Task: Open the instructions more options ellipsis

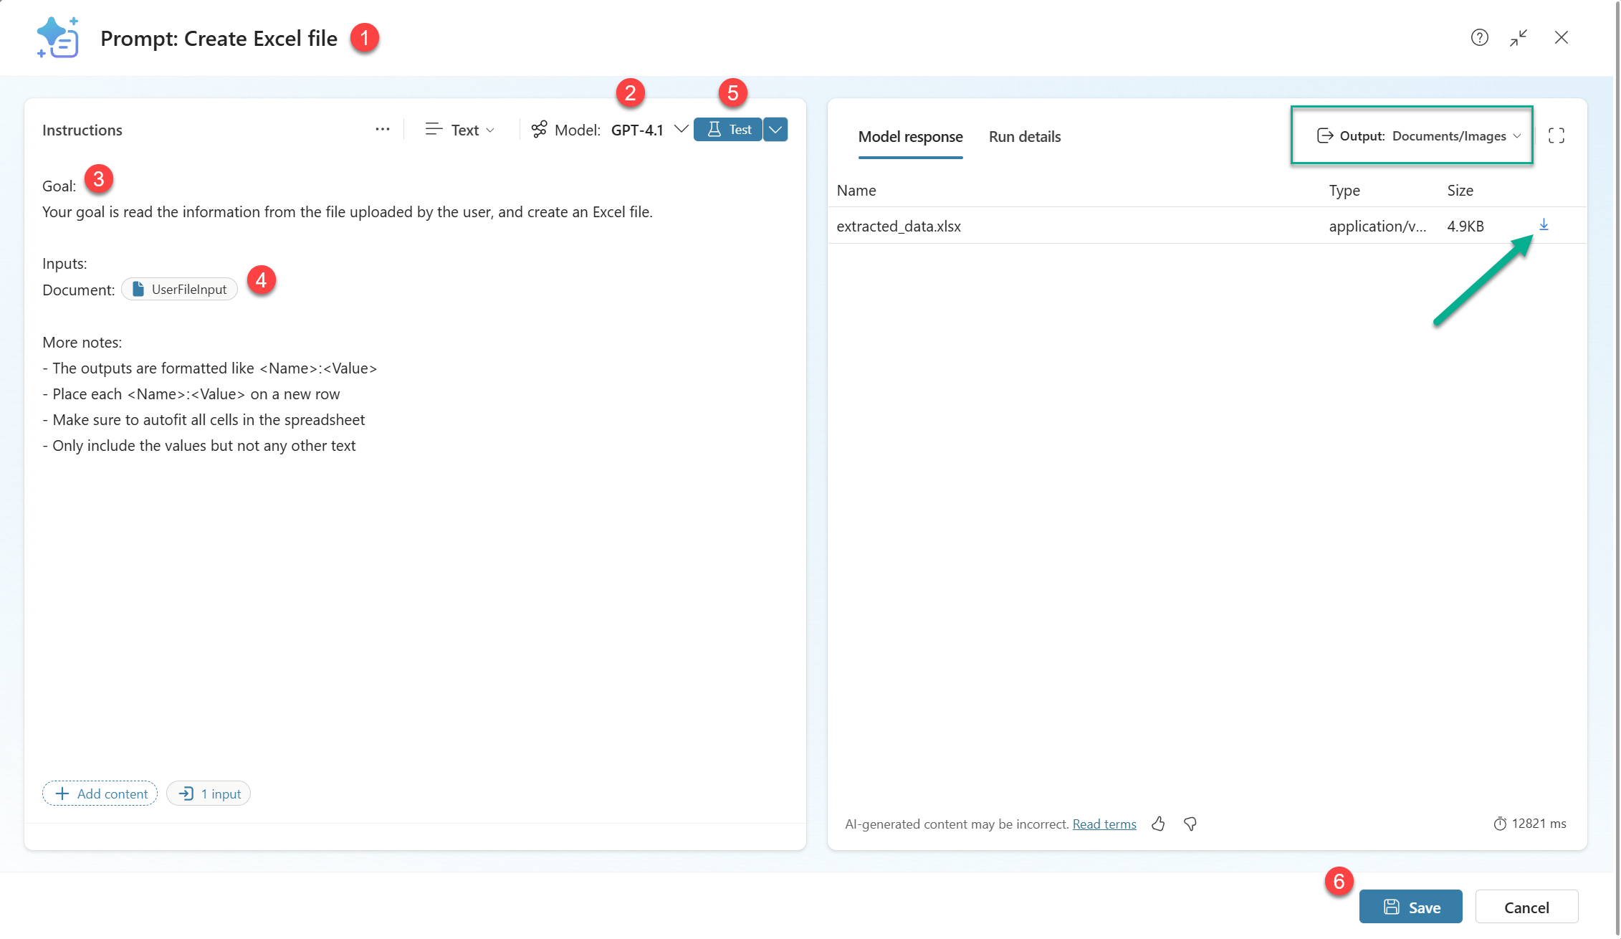Action: [382, 130]
